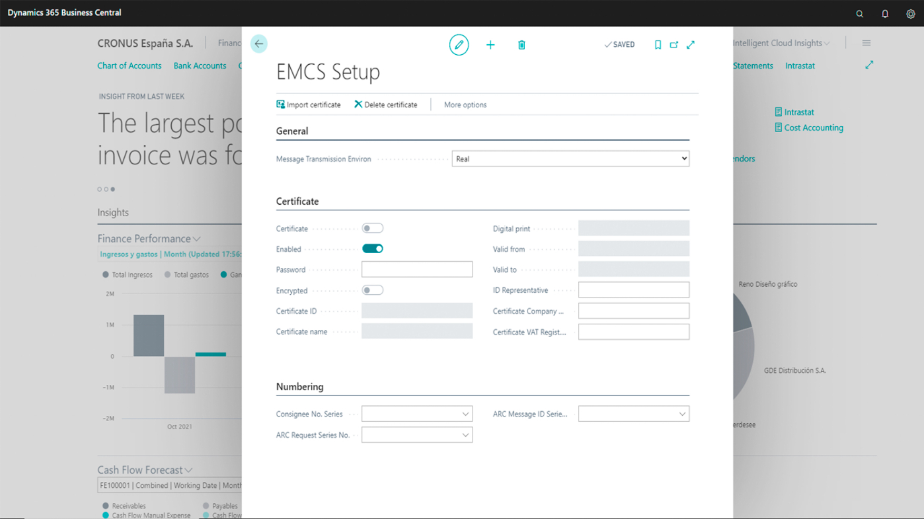Click Import certificate
The width and height of the screenshot is (924, 519).
pos(309,104)
